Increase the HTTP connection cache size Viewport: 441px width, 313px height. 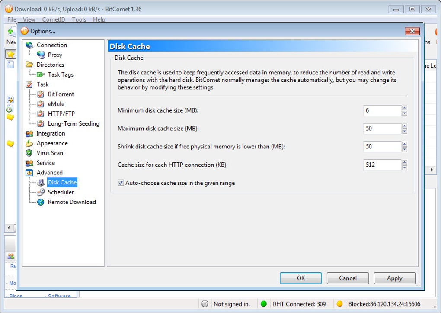tap(404, 162)
